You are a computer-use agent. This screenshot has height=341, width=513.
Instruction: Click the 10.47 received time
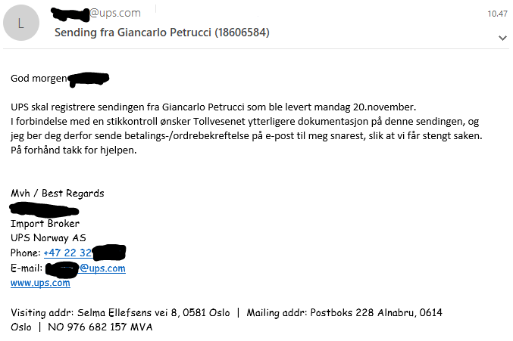coord(496,14)
